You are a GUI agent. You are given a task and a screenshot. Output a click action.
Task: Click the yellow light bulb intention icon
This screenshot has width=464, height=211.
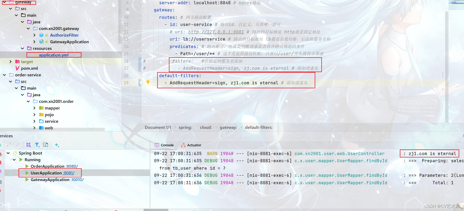(x=148, y=82)
